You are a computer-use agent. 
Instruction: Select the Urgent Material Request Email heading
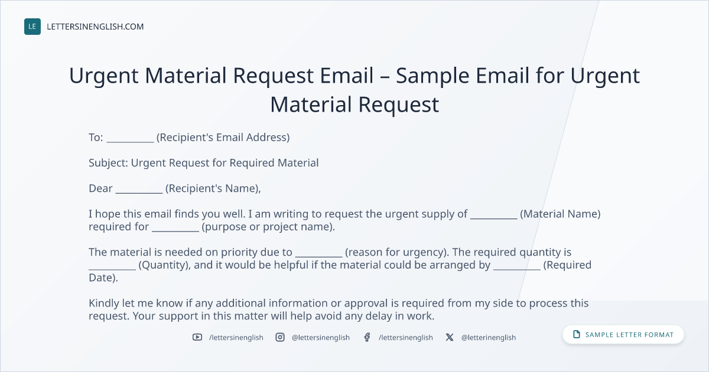(x=354, y=90)
